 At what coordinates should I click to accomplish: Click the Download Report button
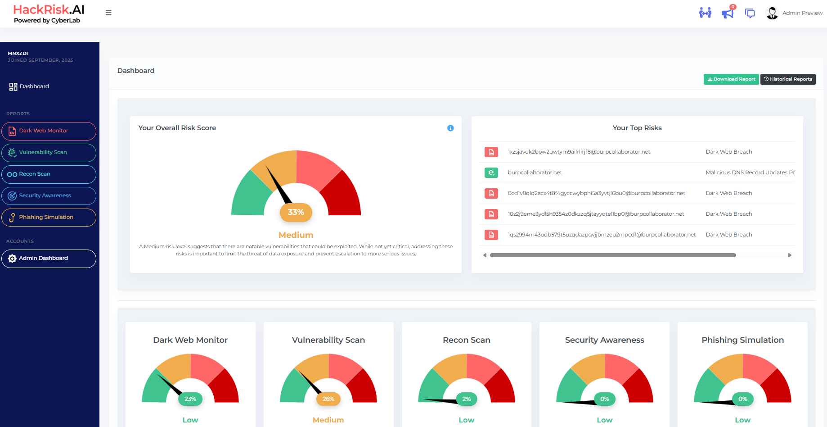[x=731, y=79]
